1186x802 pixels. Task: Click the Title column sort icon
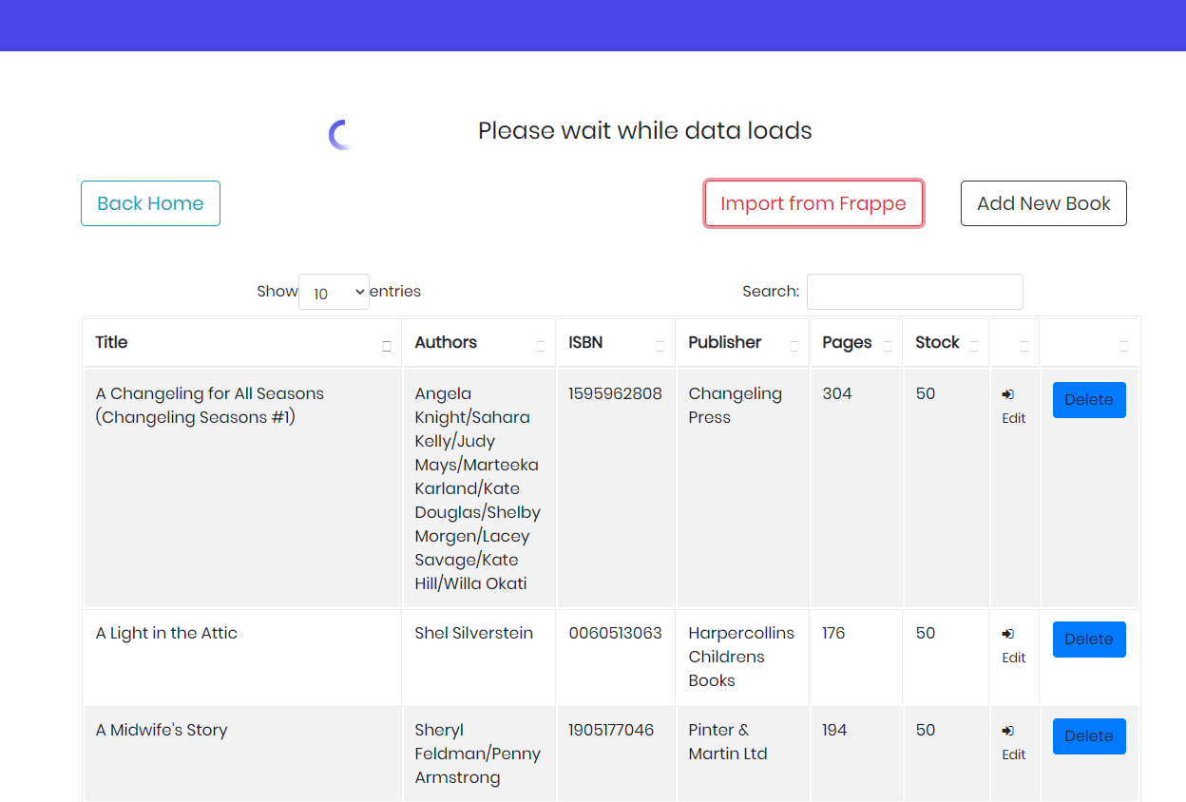387,347
